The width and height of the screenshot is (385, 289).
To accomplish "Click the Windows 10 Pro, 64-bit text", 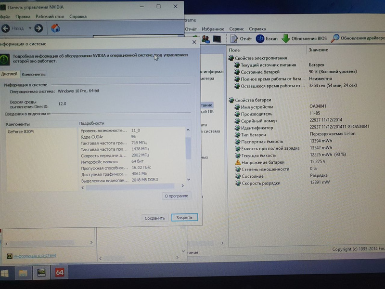I will (x=78, y=91).
